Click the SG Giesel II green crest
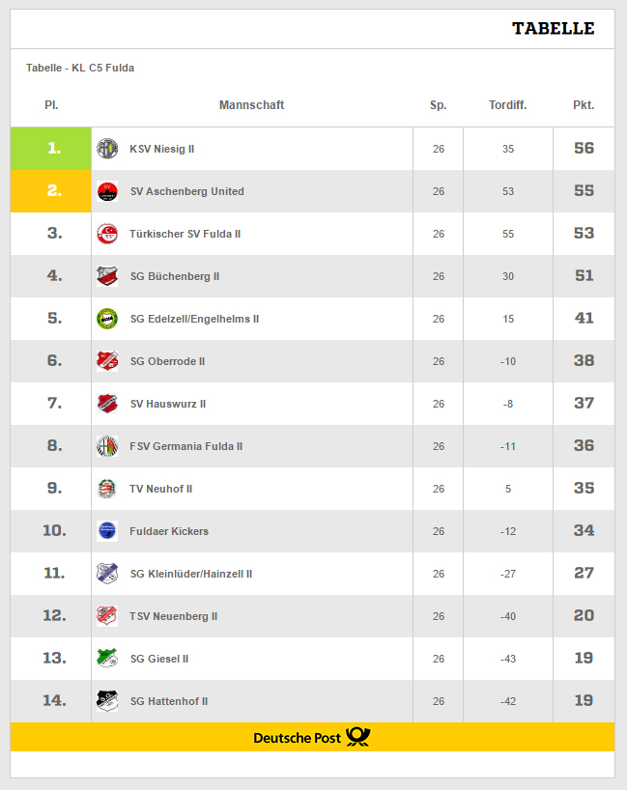This screenshot has height=790, width=627. click(107, 659)
